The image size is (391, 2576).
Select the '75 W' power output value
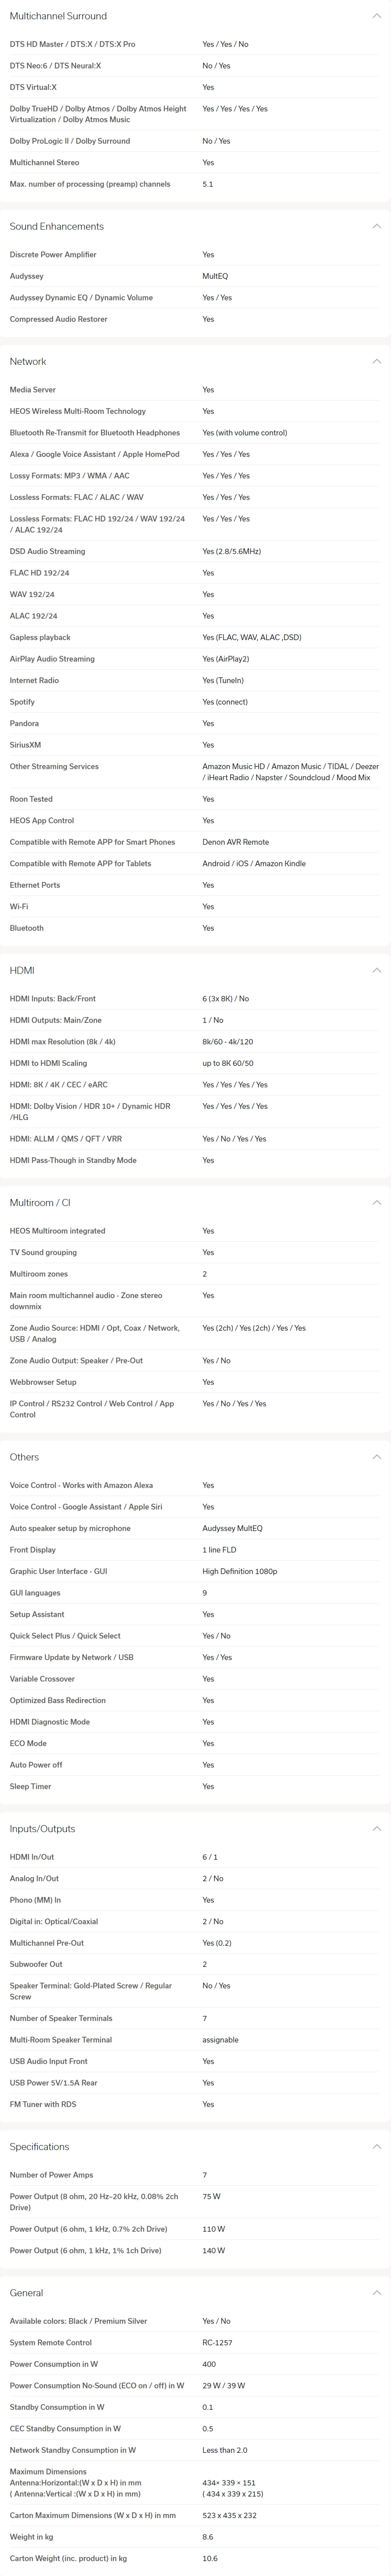[x=211, y=2196]
